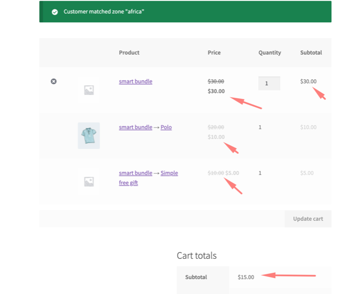
Task: Open the Polo shirt product thumbnail
Action: (88, 135)
